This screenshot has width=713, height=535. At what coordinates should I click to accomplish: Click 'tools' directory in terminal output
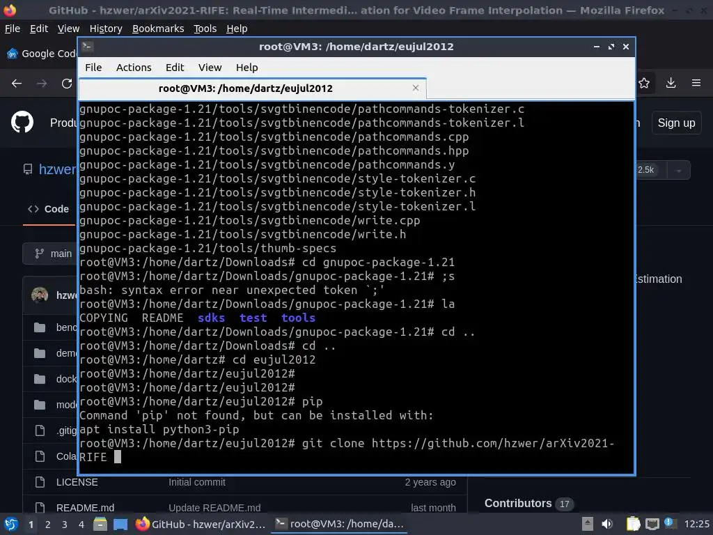(298, 318)
